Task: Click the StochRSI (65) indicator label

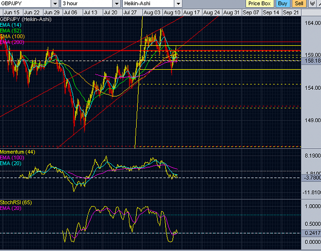Action: tap(16, 202)
